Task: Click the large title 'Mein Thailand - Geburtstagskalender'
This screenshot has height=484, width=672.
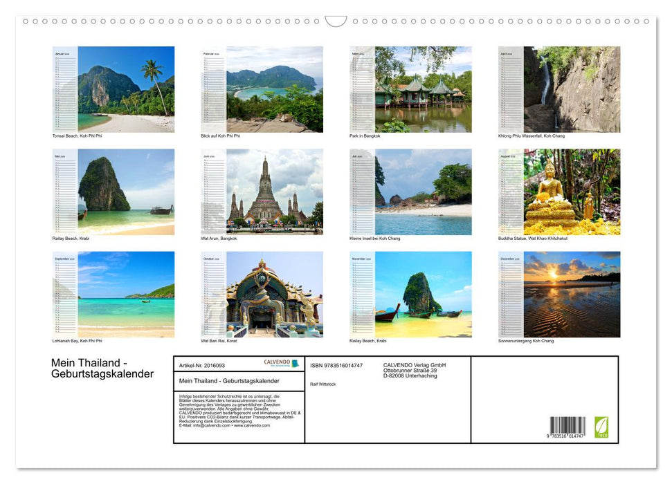Action: click(102, 369)
